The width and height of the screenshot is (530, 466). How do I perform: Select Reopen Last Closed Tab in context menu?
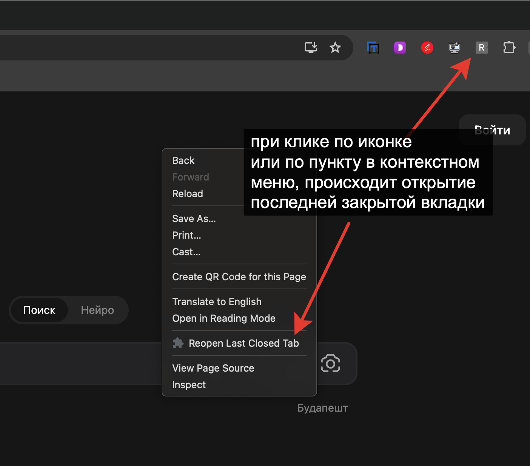point(243,343)
